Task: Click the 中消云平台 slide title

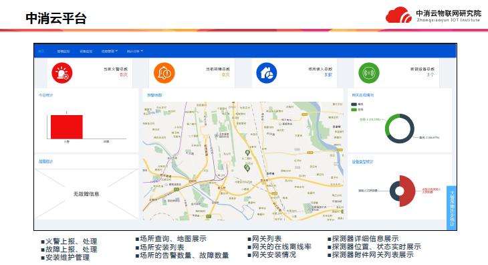Action: coord(56,18)
